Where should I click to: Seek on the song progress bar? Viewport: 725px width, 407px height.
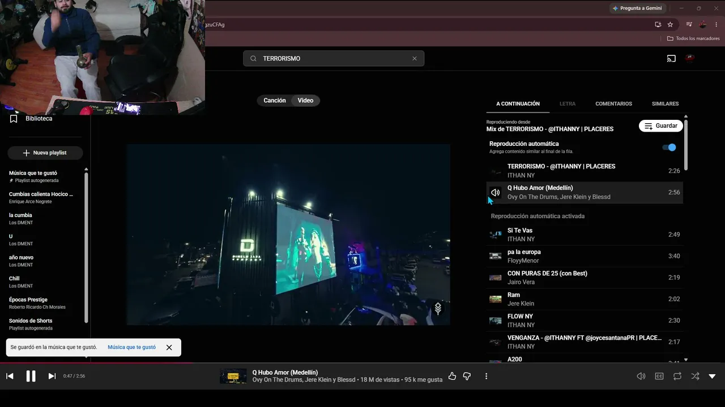tap(362, 363)
